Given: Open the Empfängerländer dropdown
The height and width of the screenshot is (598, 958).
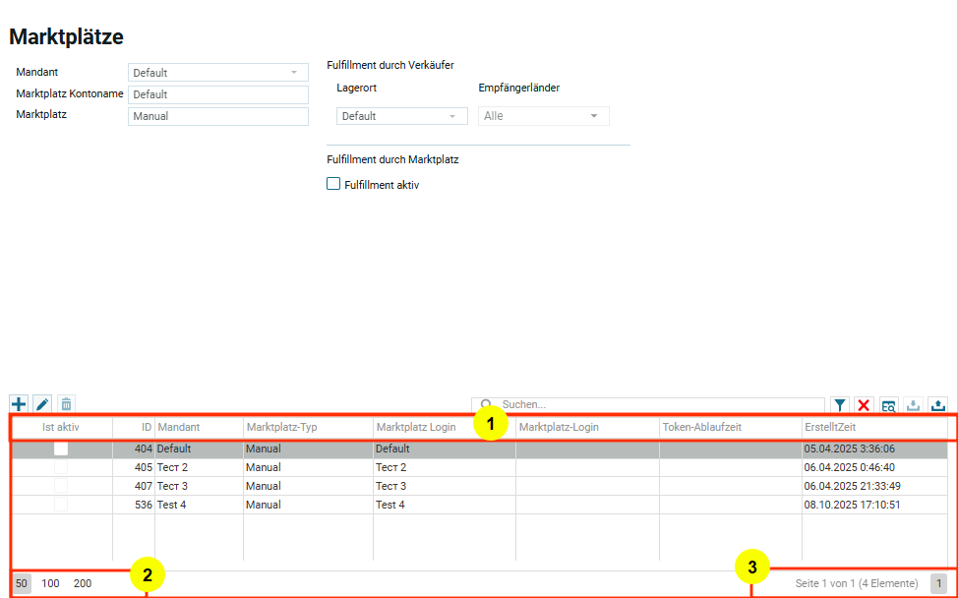Looking at the screenshot, I should click(543, 116).
